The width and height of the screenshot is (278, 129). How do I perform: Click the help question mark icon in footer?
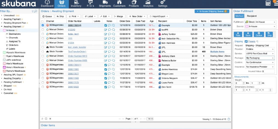coord(229,119)
